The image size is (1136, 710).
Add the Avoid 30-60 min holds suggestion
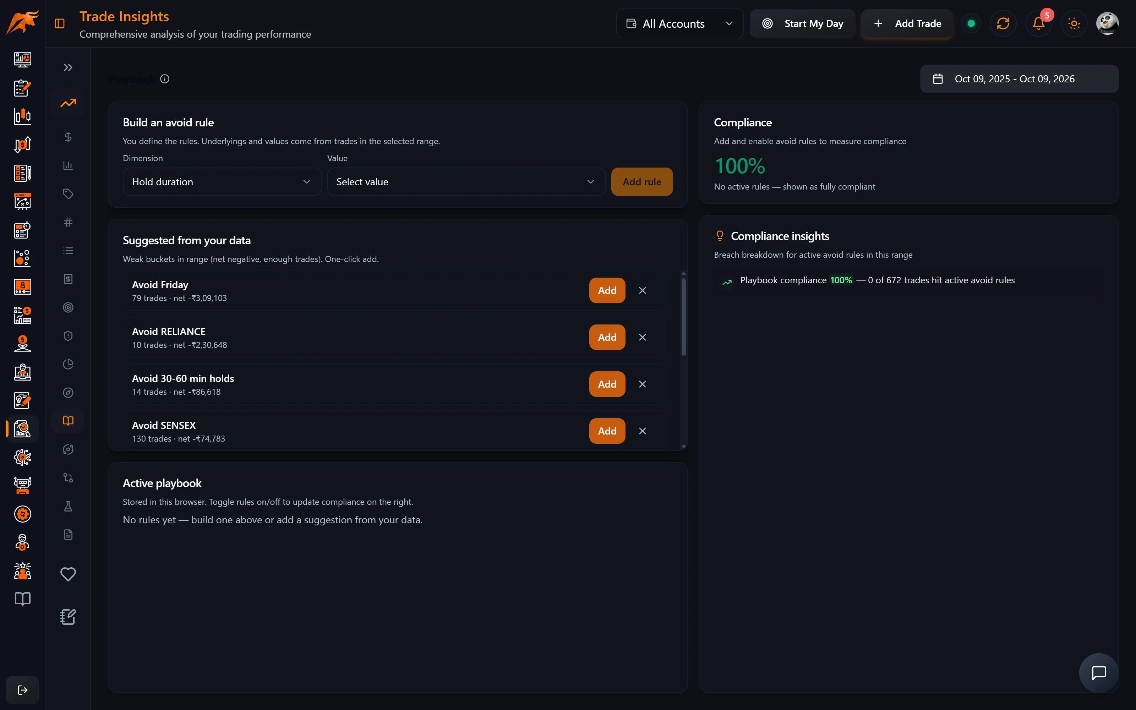click(607, 384)
